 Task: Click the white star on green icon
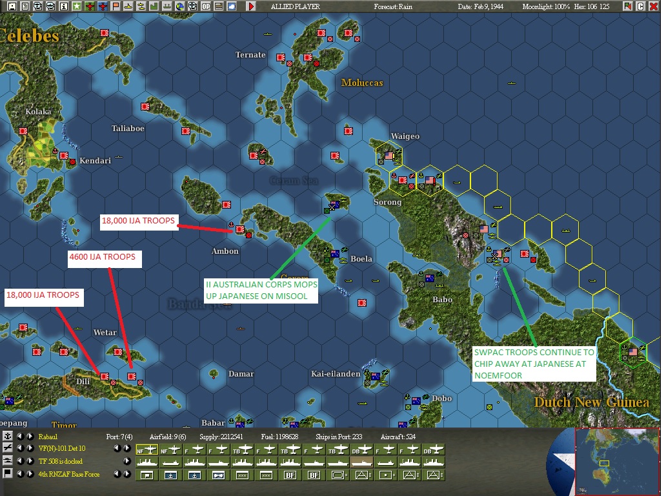[76, 6]
